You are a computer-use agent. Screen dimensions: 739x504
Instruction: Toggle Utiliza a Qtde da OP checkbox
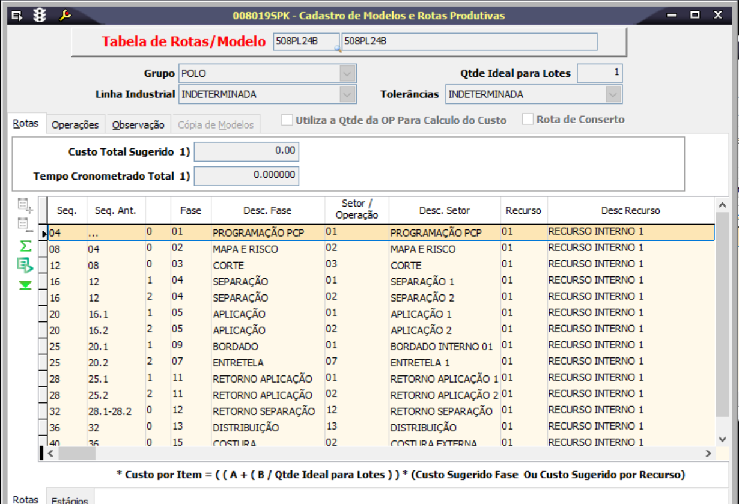pyautogui.click(x=287, y=120)
